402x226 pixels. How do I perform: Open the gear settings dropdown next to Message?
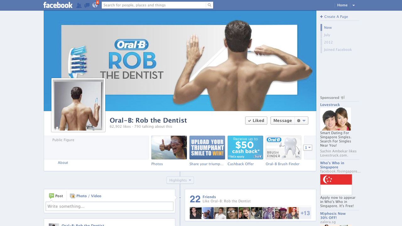click(x=301, y=121)
